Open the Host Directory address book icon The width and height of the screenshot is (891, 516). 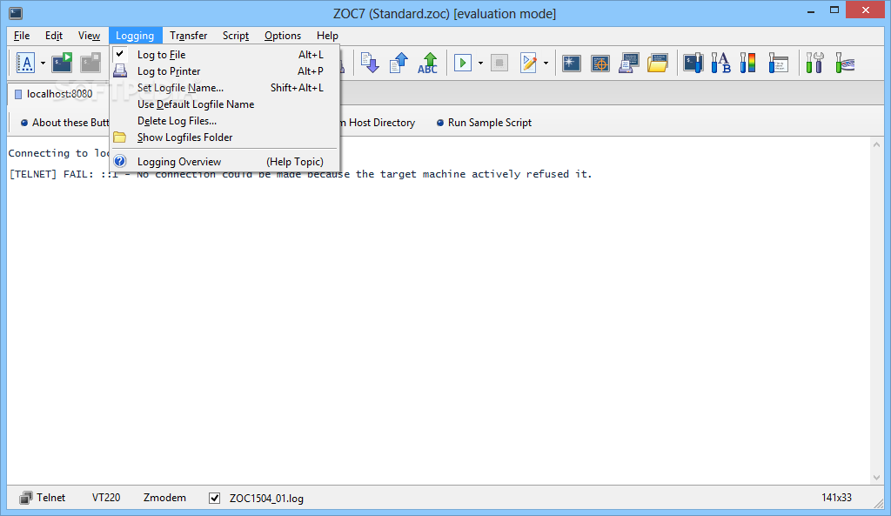(x=25, y=63)
